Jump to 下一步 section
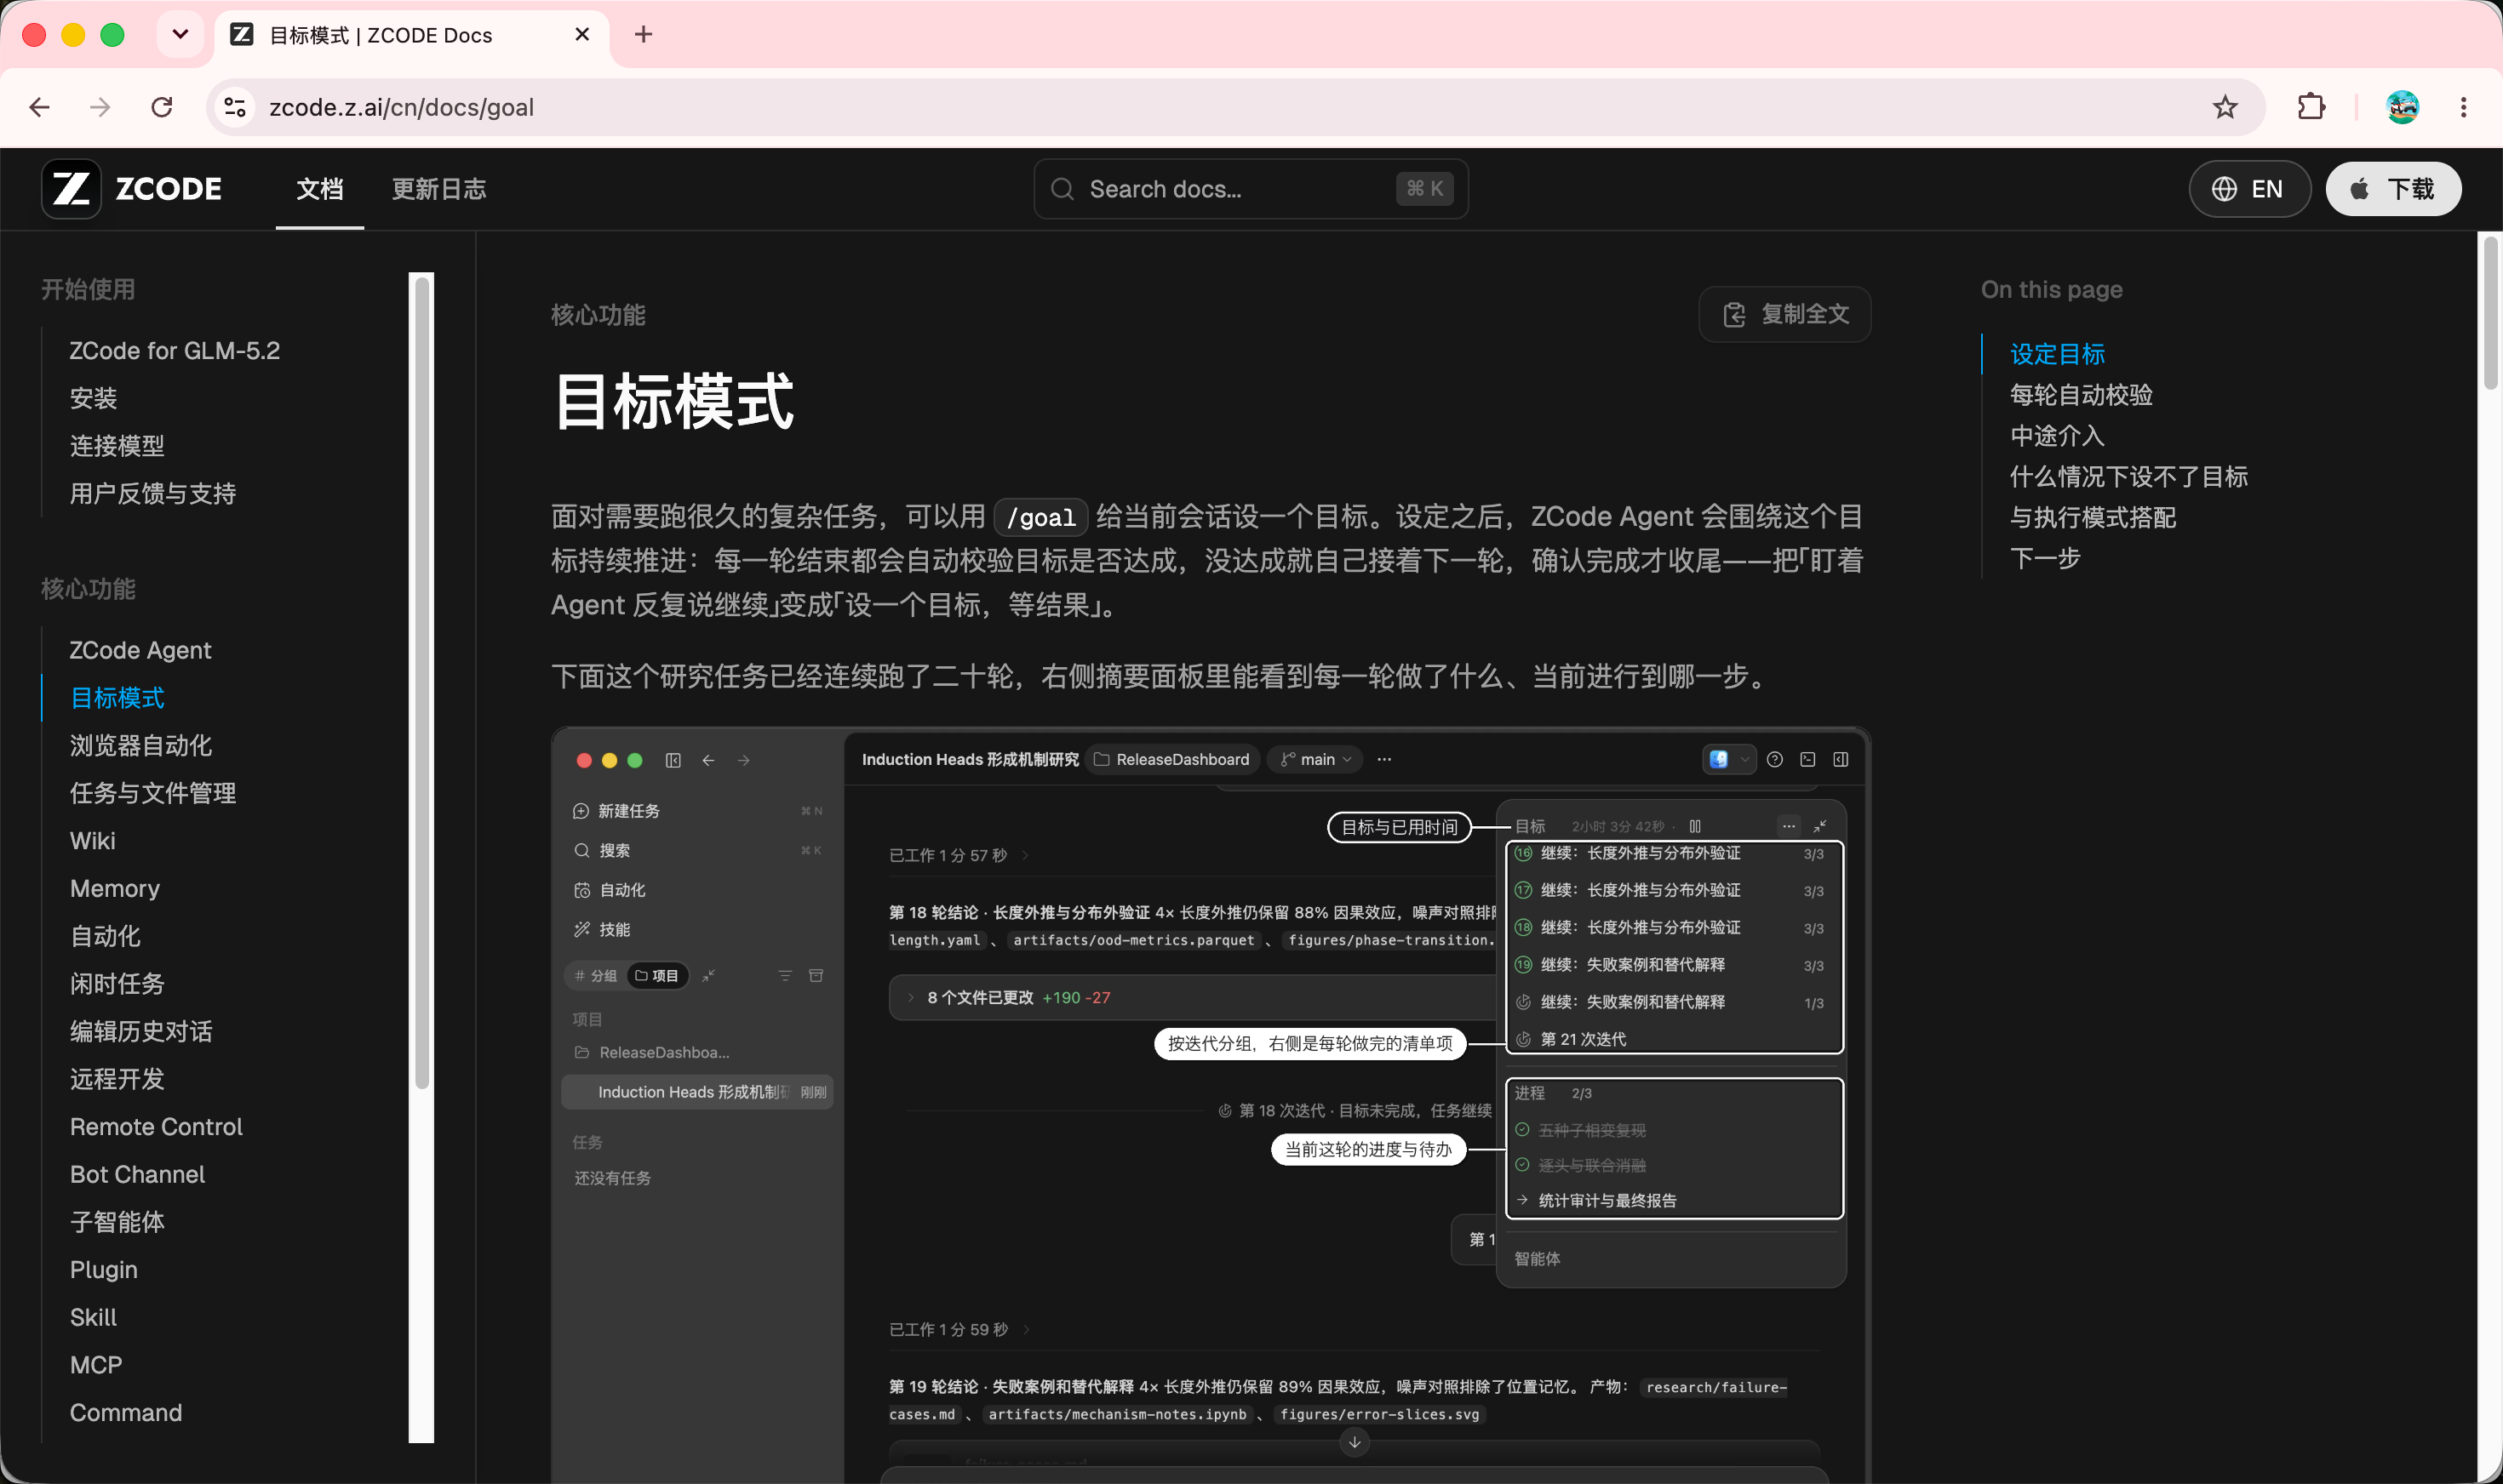This screenshot has width=2503, height=1484. coord(2045,558)
